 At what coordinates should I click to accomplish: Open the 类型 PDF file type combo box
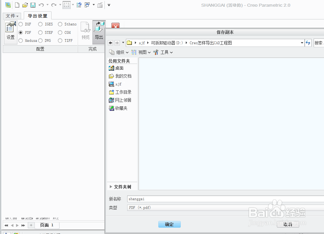pyautogui.click(x=226, y=208)
